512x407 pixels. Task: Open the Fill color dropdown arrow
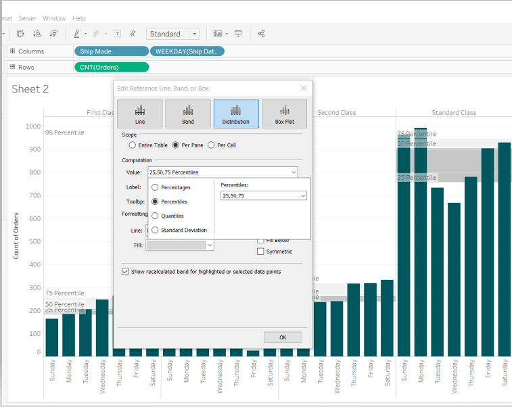[210, 245]
